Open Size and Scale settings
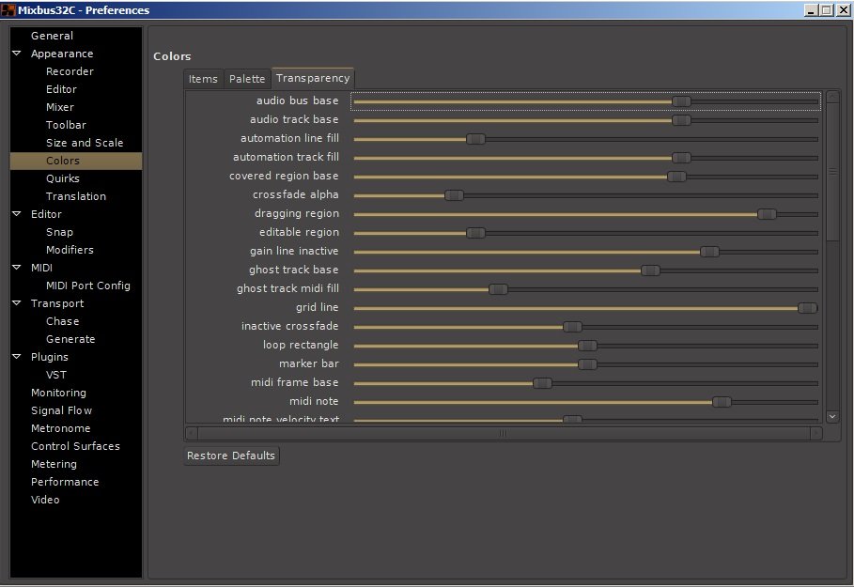Viewport: 854px width, 587px height. [85, 143]
